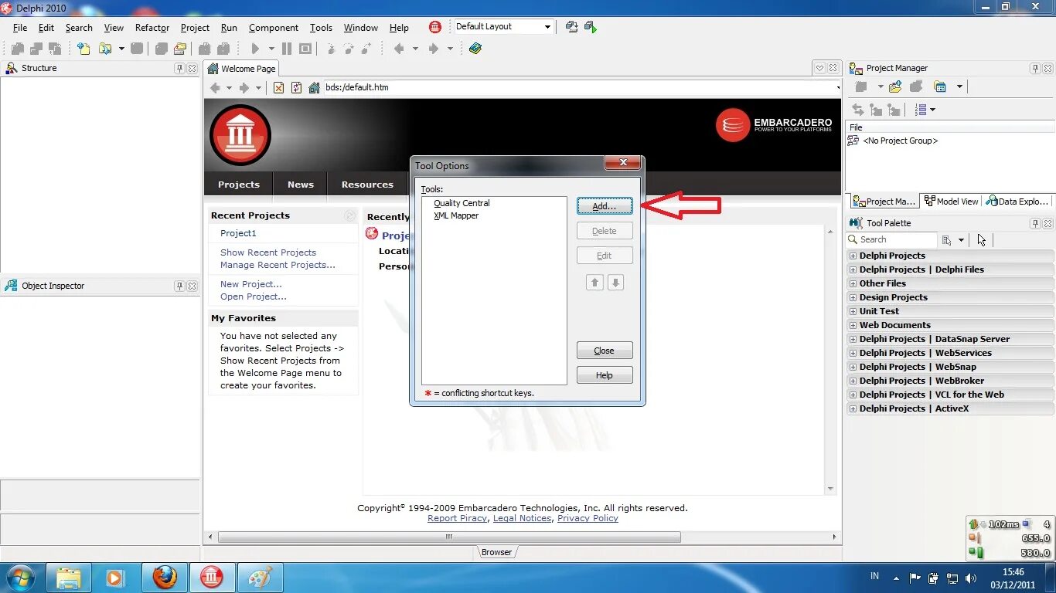Image resolution: width=1056 pixels, height=593 pixels.
Task: Click the arrow pointer icon in Tool Palette
Action: (982, 240)
